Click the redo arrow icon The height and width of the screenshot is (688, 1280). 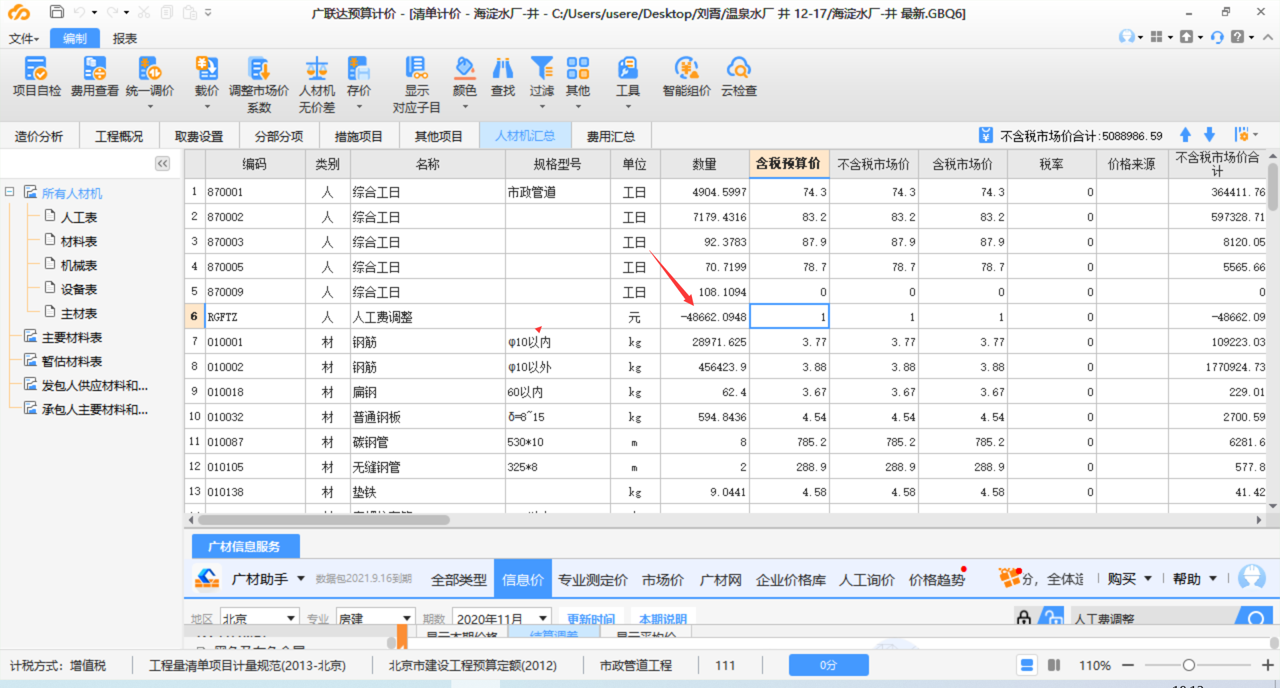point(113,12)
